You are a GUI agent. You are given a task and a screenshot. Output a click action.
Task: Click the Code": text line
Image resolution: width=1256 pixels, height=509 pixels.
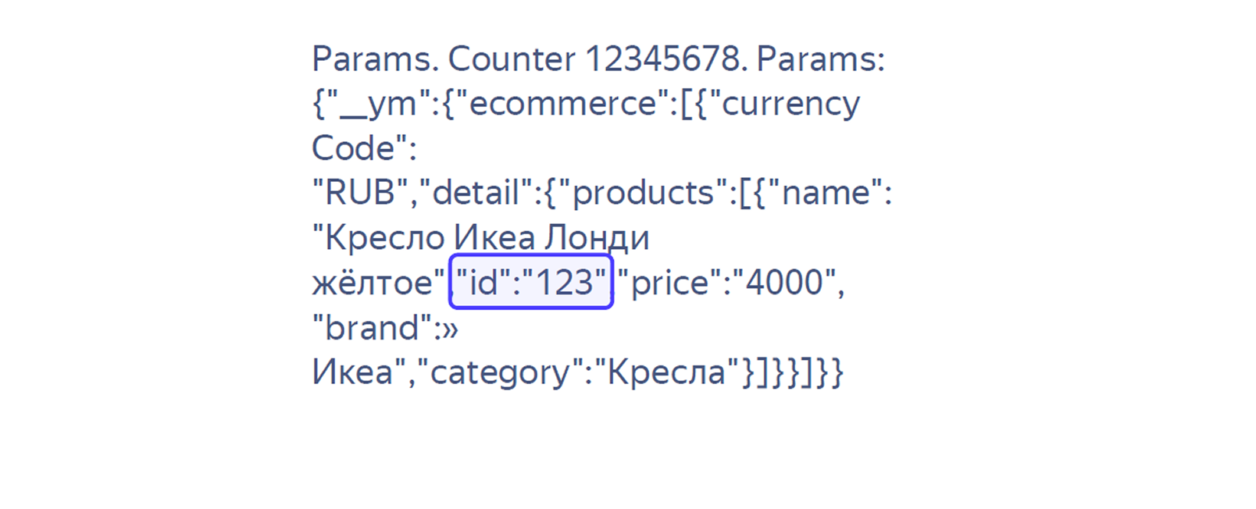(364, 148)
